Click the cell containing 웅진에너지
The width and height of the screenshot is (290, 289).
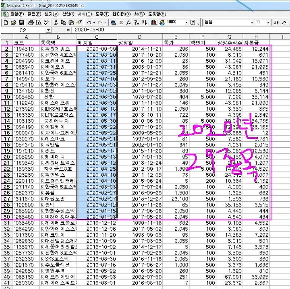pos(58,121)
